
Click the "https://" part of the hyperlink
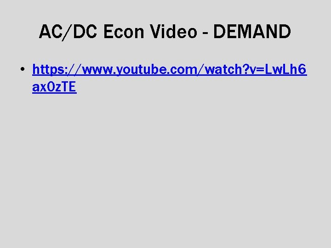click(57, 70)
